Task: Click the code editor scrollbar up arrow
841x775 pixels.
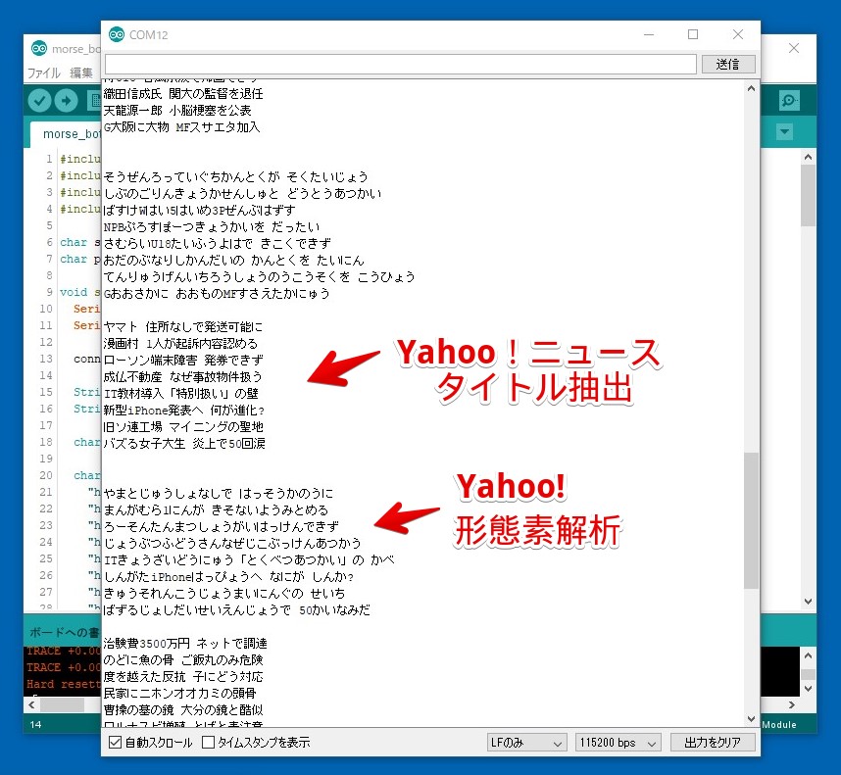Action: [x=808, y=157]
